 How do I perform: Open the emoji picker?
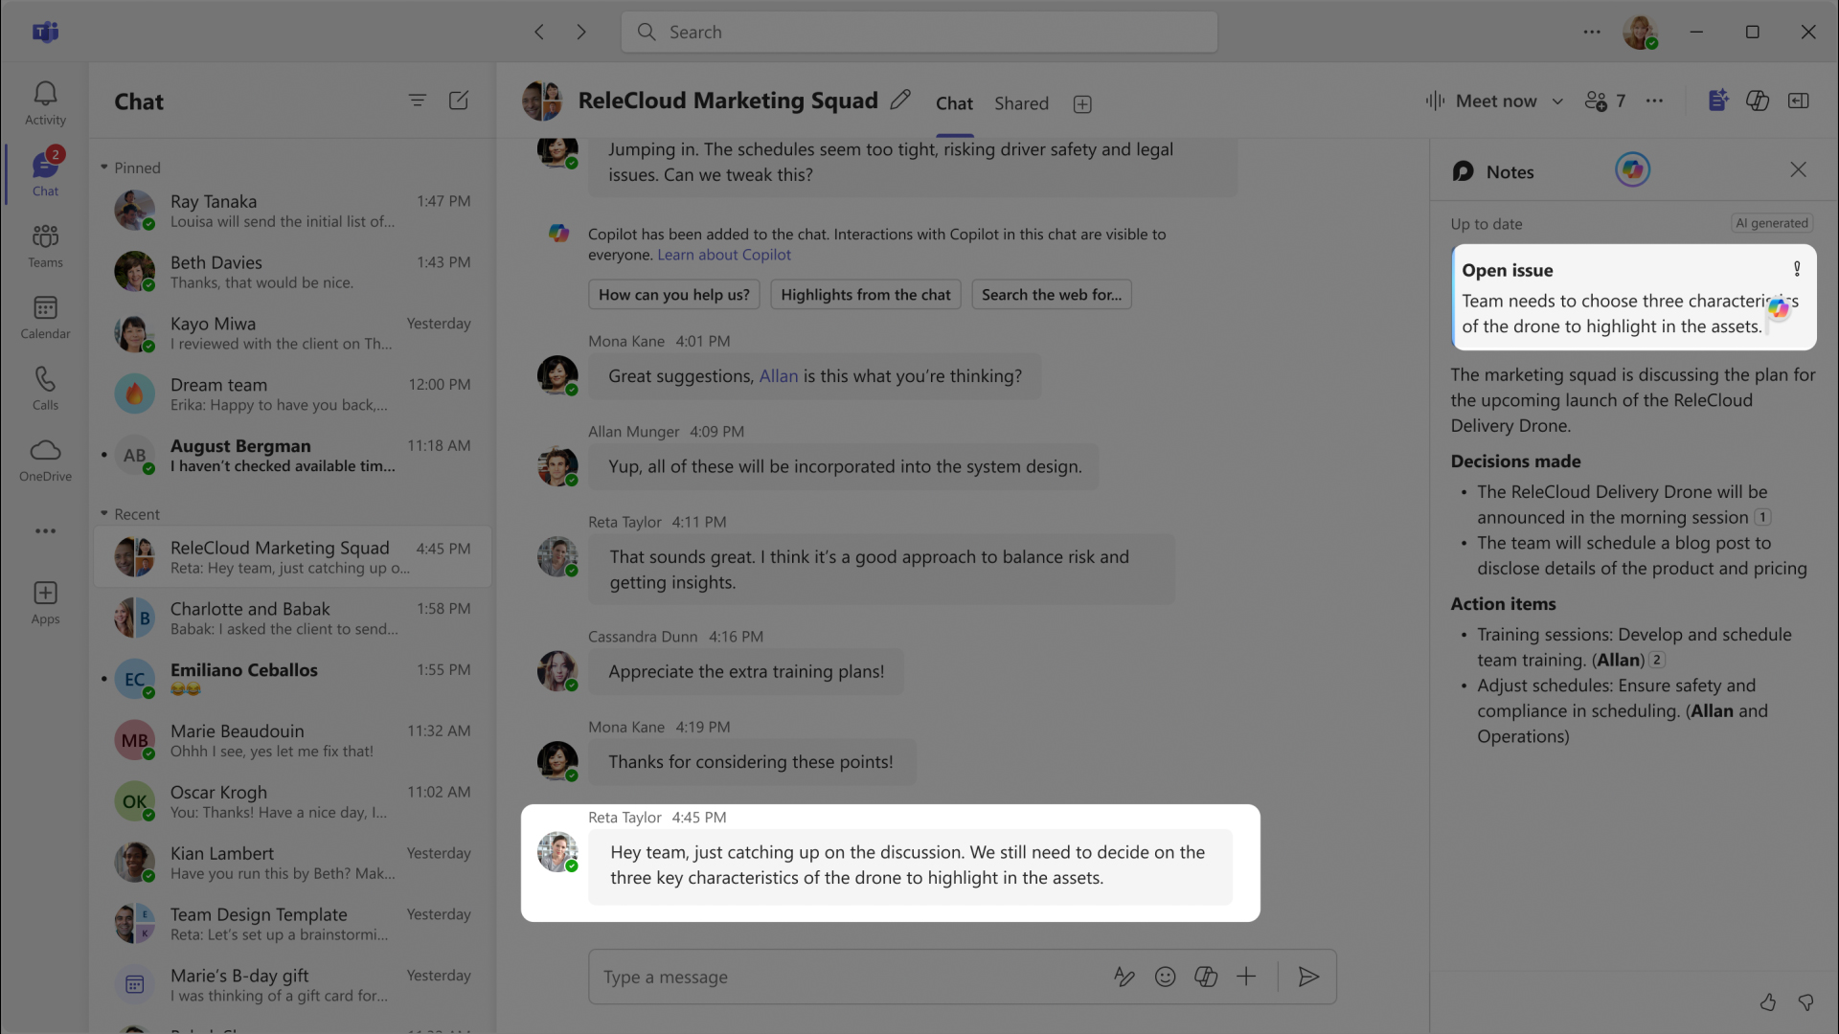point(1165,977)
